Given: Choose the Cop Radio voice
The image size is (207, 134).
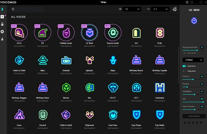Looking at the screenshot, I should click(x=160, y=115).
